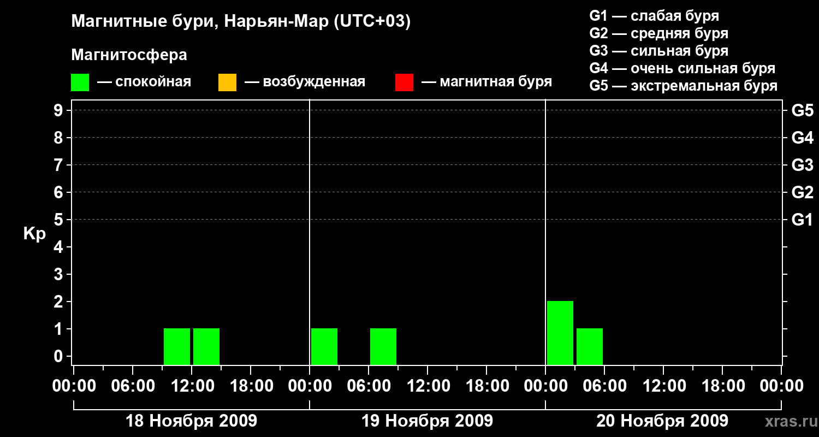The height and width of the screenshot is (437, 819).
Task: Click the '— магнитная буря' legend label
Action: pyautogui.click(x=486, y=82)
